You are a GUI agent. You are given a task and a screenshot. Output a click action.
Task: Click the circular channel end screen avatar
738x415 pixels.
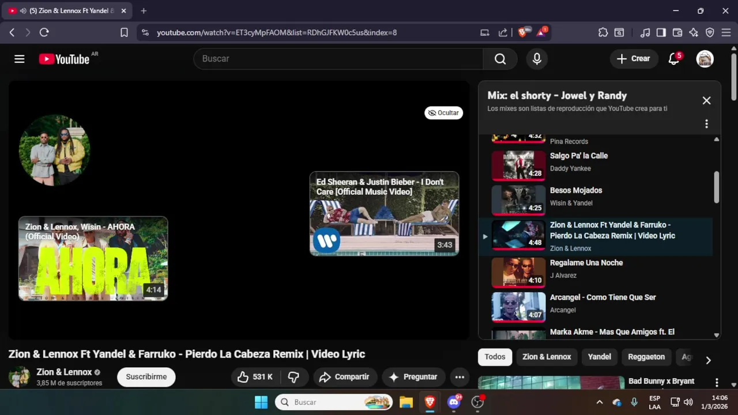point(54,150)
